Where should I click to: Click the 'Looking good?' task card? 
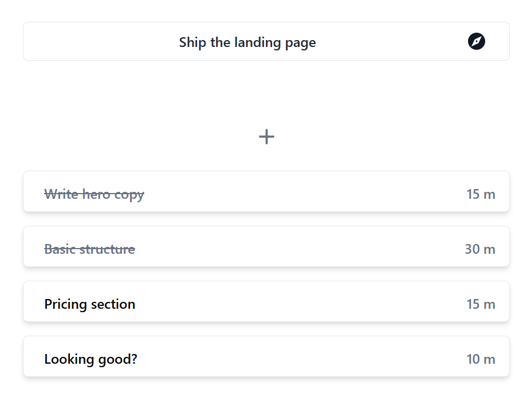click(x=266, y=356)
